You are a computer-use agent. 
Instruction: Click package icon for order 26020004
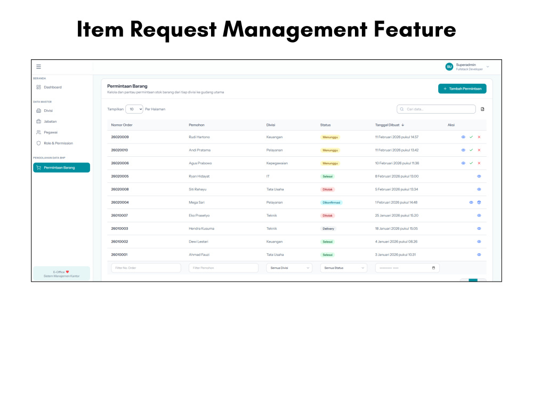[479, 202]
